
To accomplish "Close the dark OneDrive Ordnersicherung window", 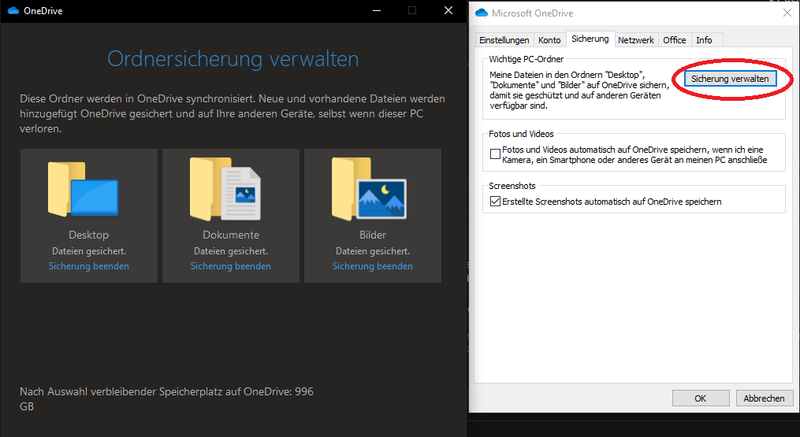I will [448, 10].
